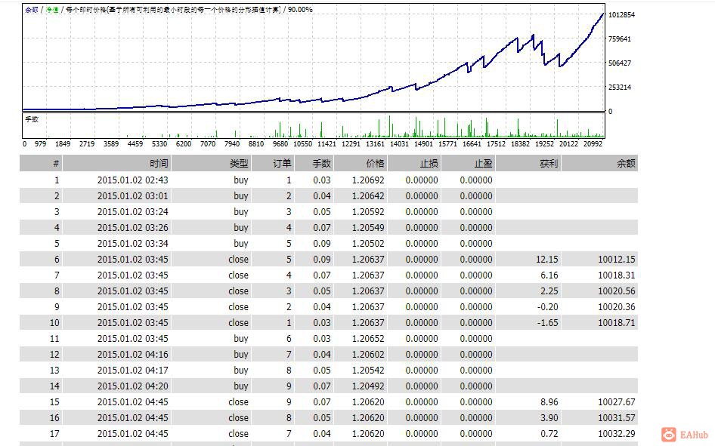Viewport: 715px width, 446px height.
Task: Click the profit value 3.90
Action: (x=549, y=418)
